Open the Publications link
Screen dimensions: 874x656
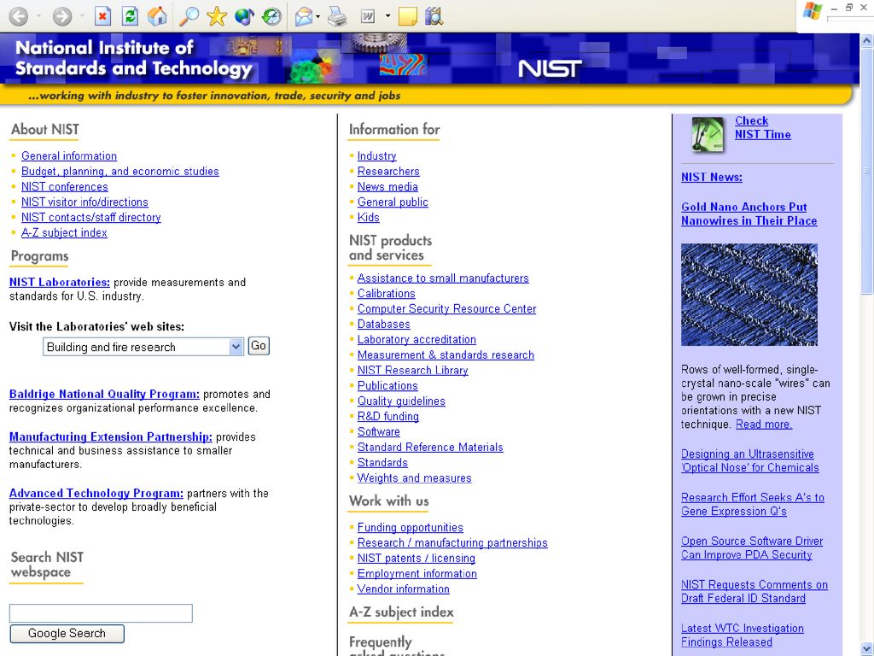coord(387,385)
